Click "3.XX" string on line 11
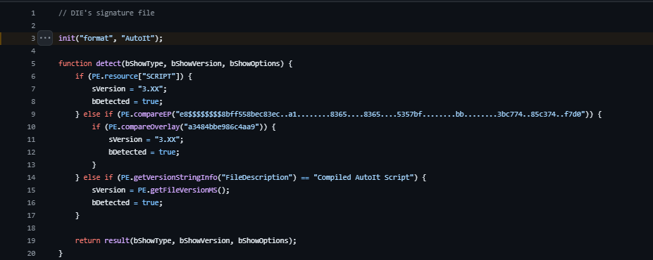Screen dimensions: 653x260 coord(168,140)
